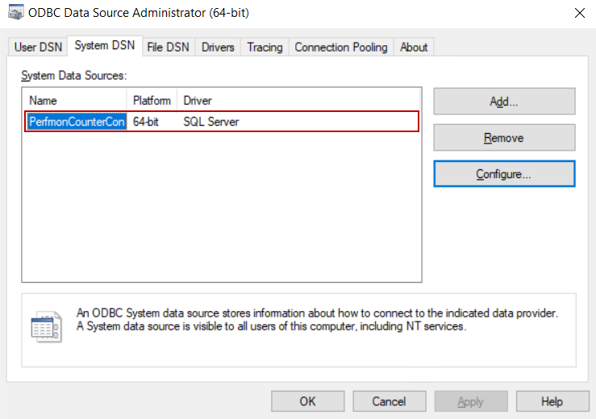The width and height of the screenshot is (596, 419).
Task: Open Configure... for selected data source
Action: tap(504, 174)
